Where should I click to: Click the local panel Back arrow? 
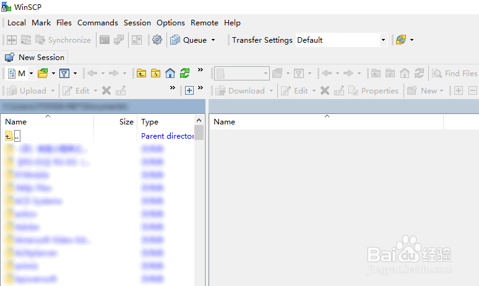pos(92,73)
